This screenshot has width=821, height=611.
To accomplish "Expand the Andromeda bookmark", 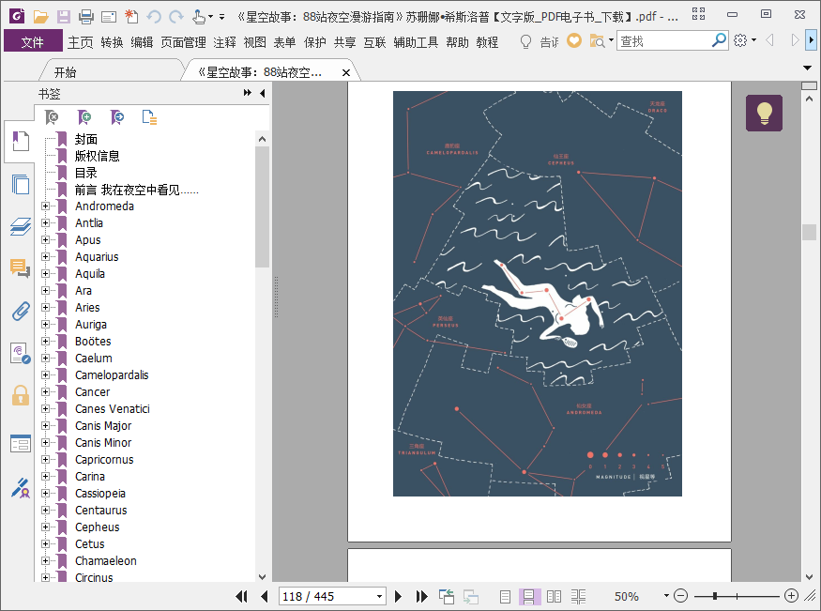I will (x=46, y=206).
